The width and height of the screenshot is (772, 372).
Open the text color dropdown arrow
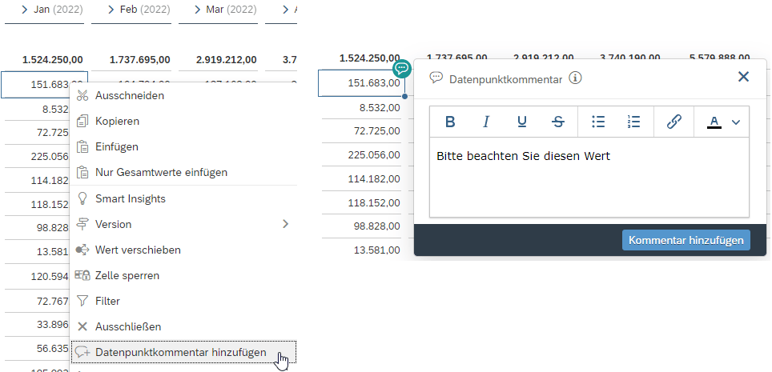736,122
